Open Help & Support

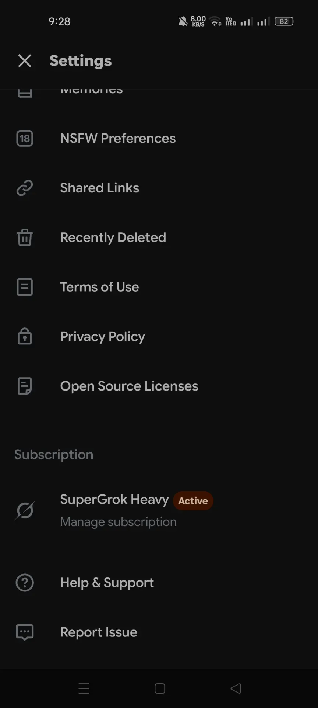[x=159, y=583]
